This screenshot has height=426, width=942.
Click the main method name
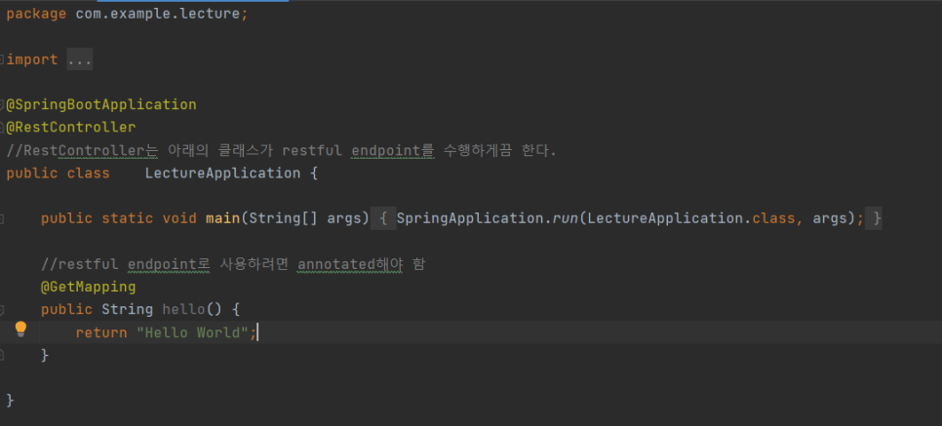pos(223,218)
